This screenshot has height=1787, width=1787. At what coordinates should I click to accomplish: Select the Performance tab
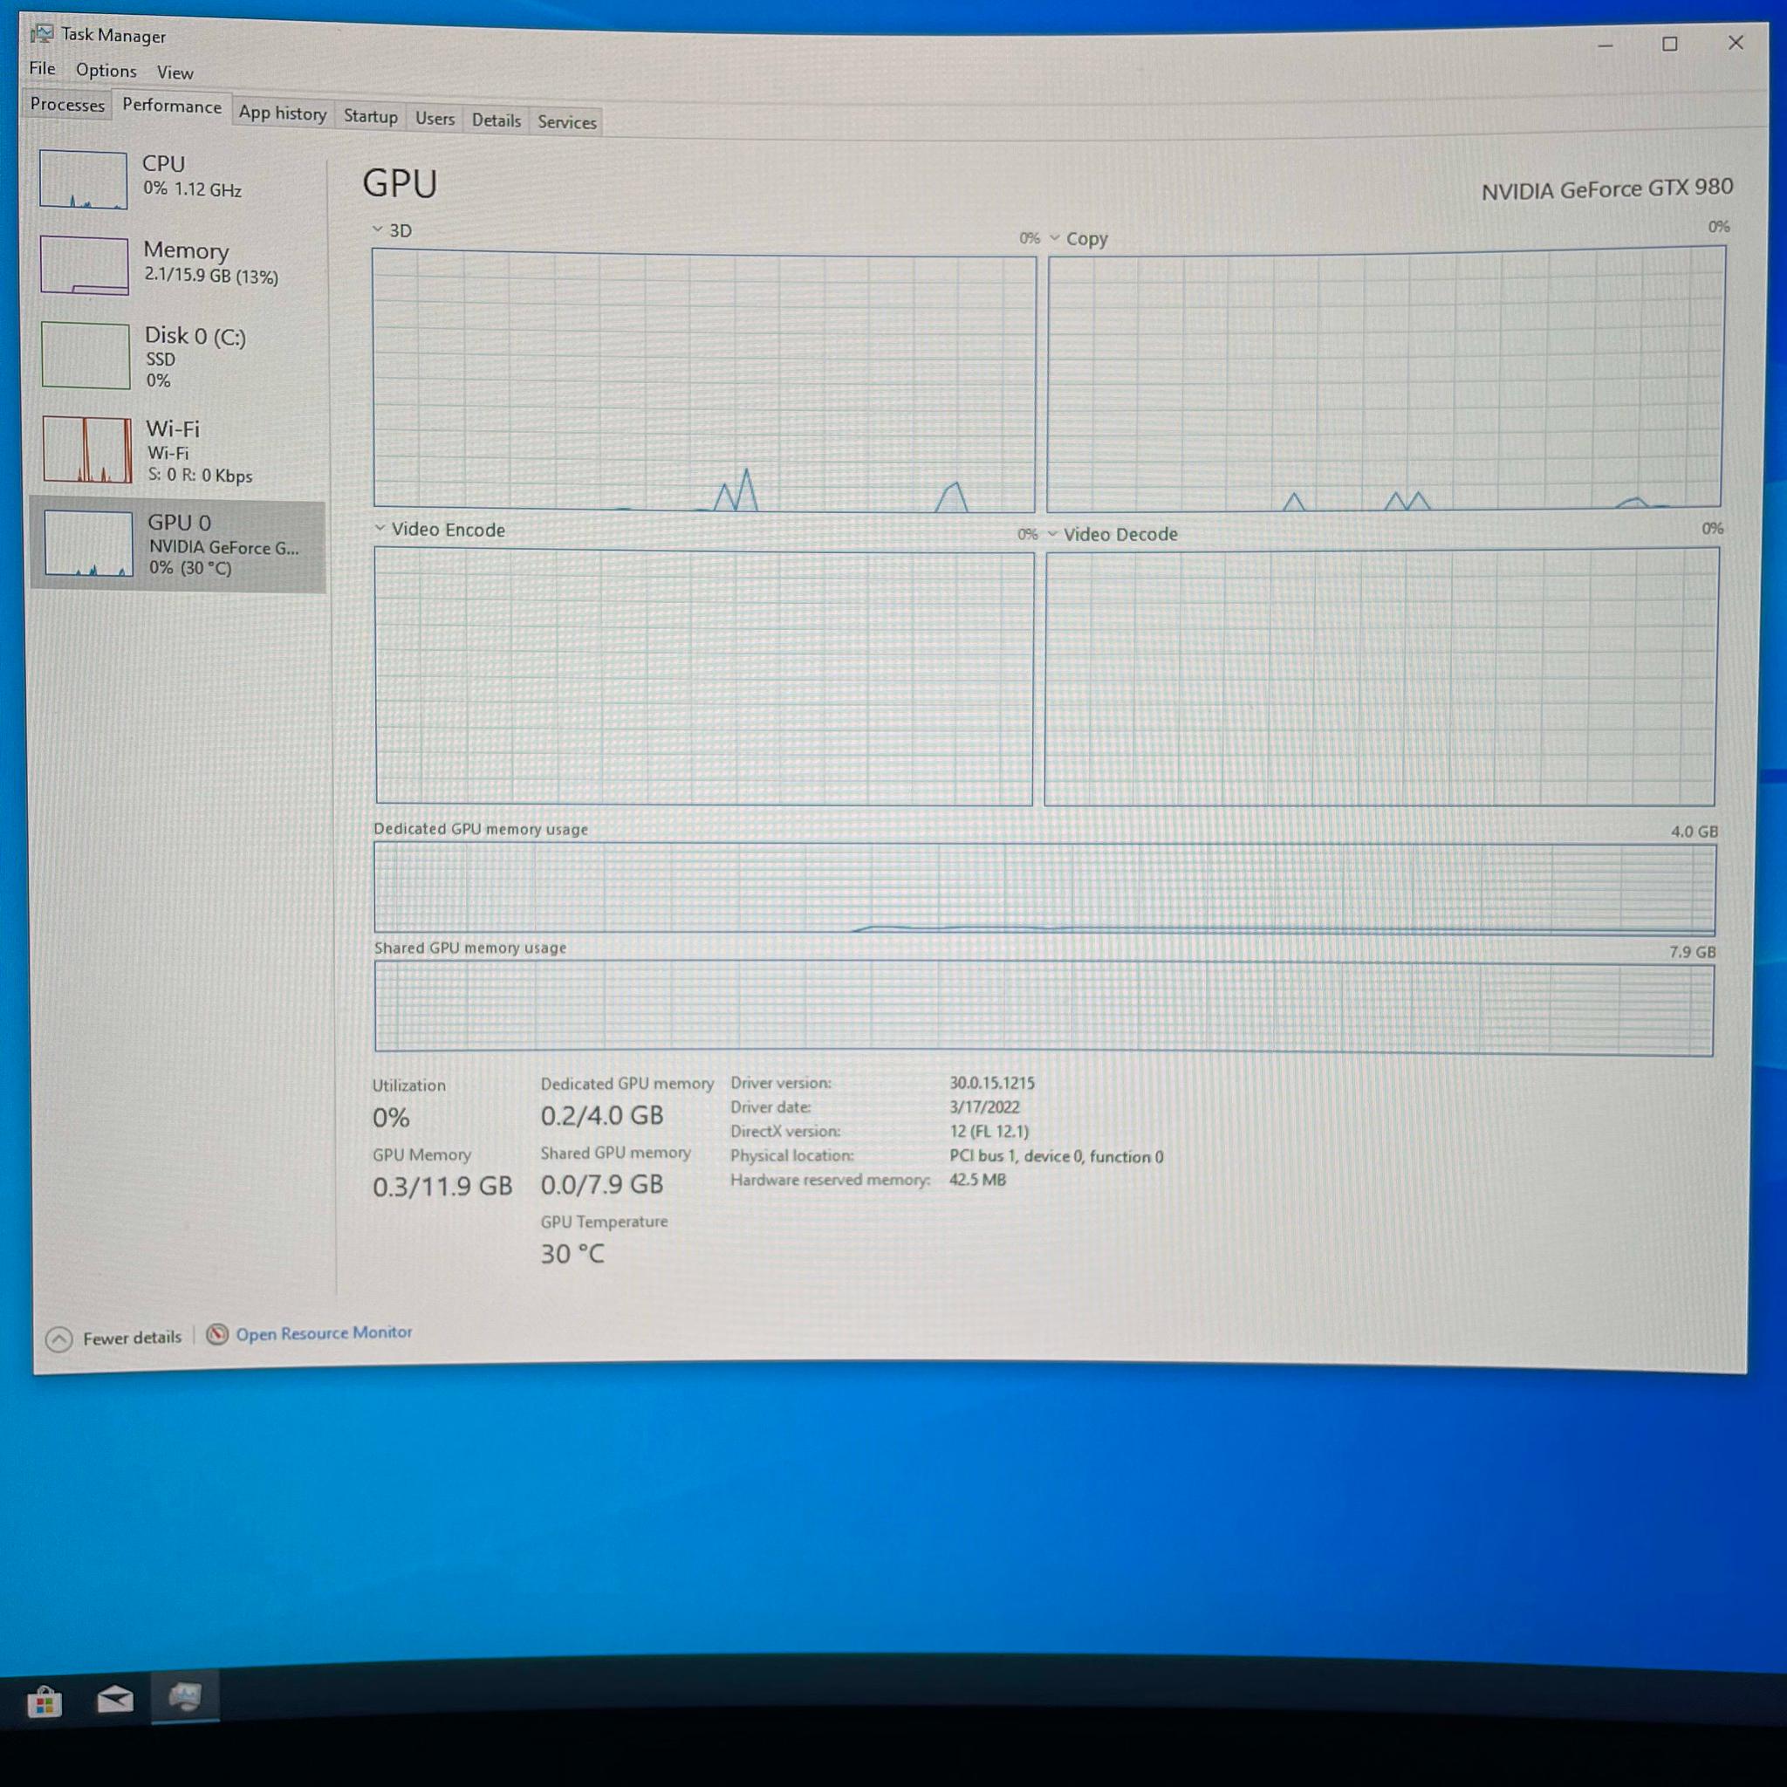click(172, 106)
